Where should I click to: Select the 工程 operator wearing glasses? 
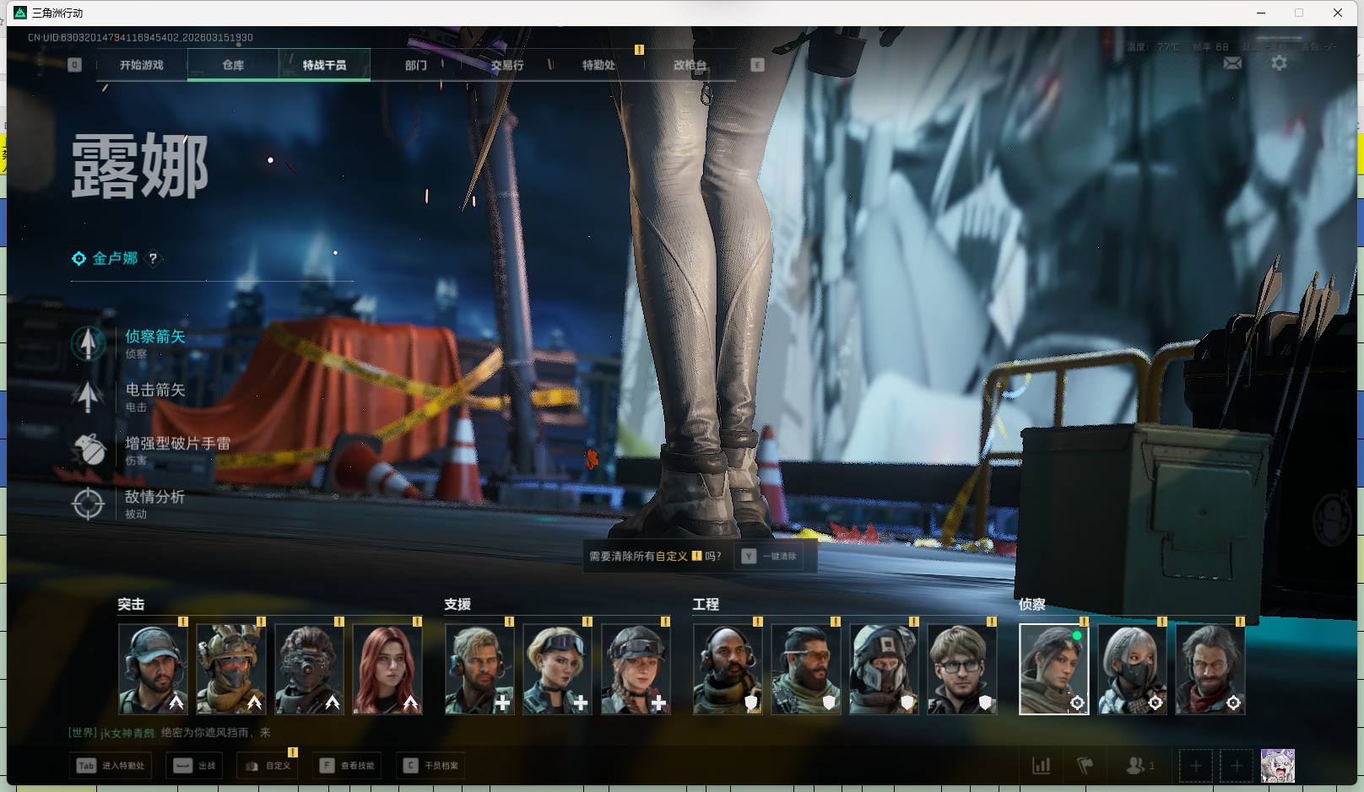click(x=961, y=669)
